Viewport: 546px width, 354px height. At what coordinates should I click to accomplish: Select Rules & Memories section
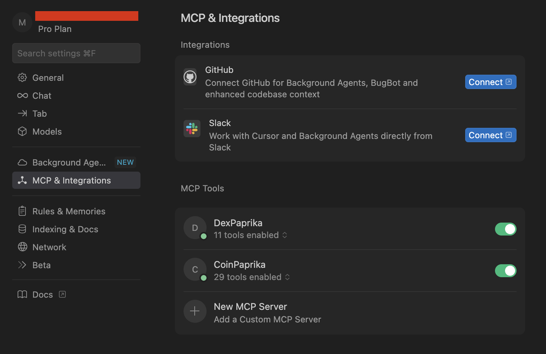coord(76,211)
